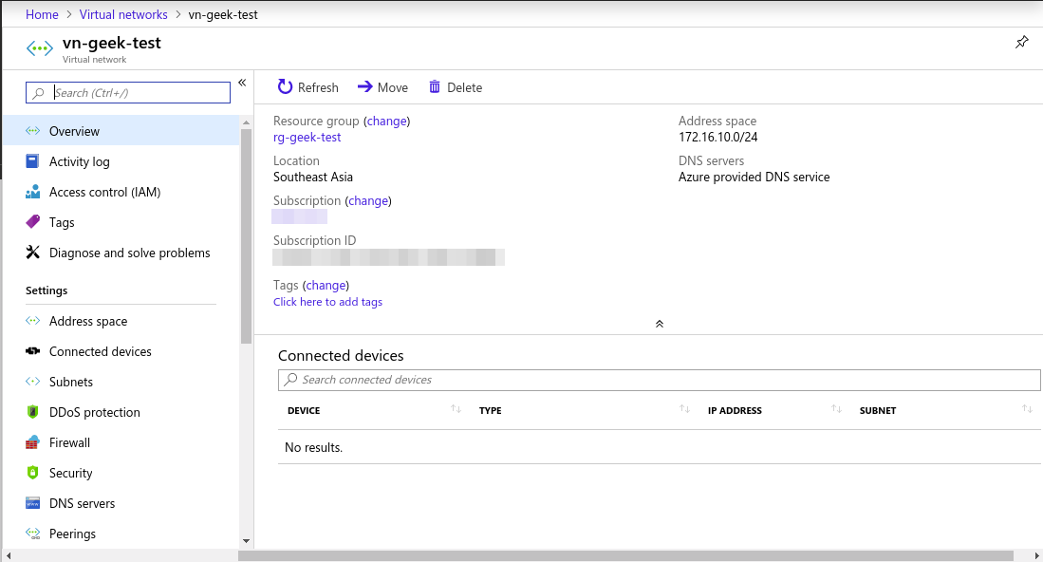
Task: Click the Activity log icon
Action: (32, 161)
